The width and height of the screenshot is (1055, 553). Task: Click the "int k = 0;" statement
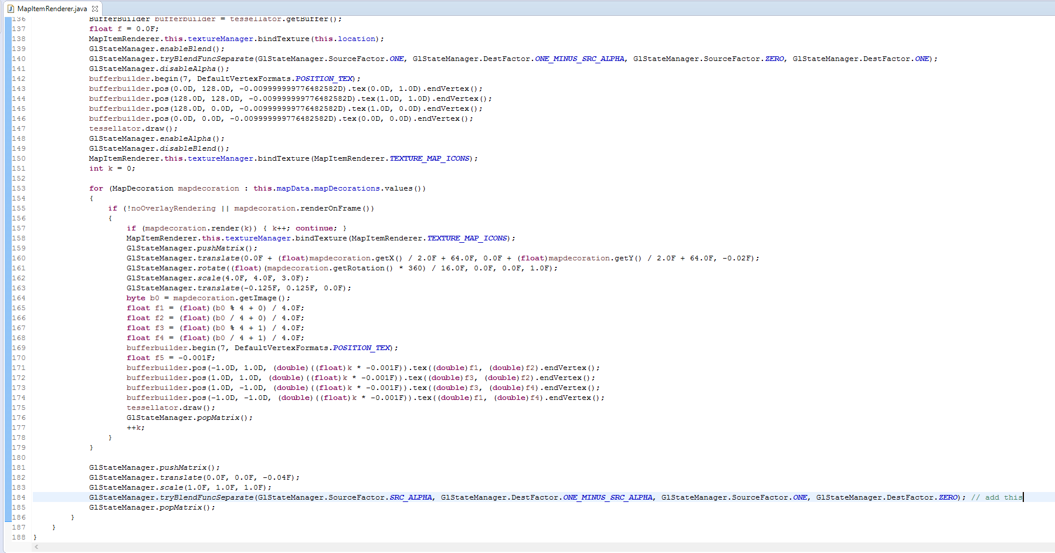pos(112,168)
